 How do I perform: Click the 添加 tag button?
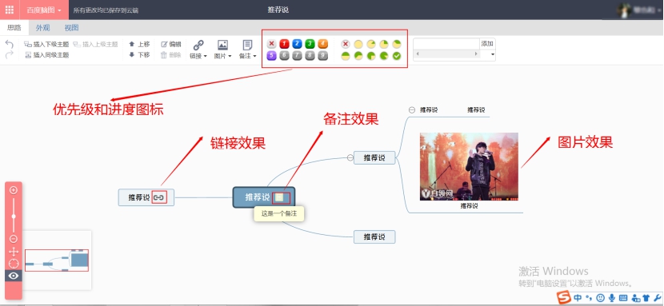point(487,43)
